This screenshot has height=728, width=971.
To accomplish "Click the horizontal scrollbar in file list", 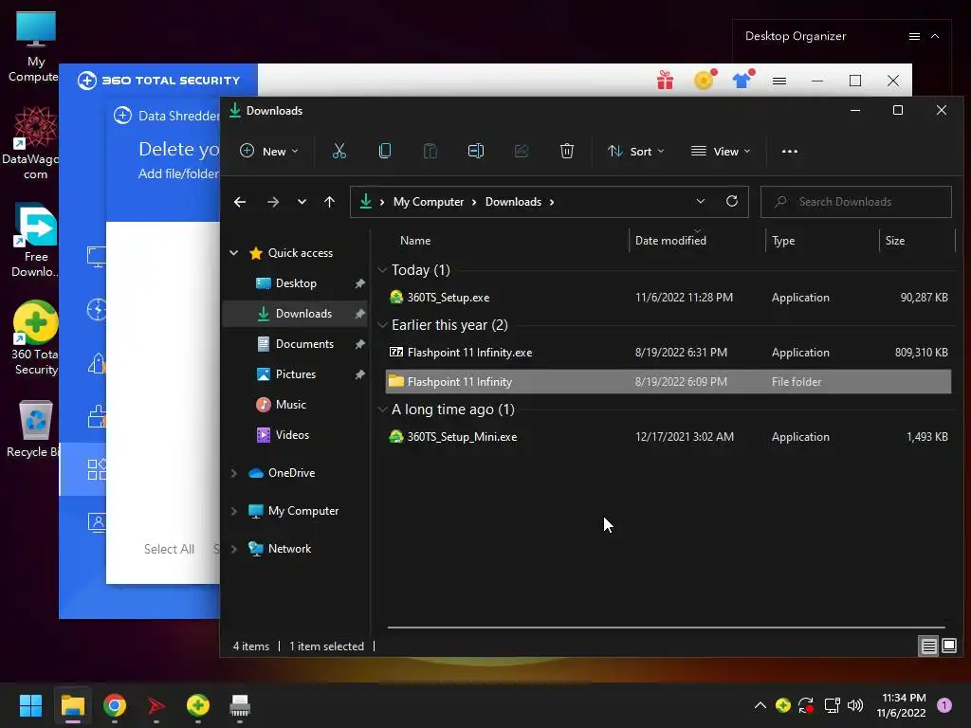I will click(667, 628).
